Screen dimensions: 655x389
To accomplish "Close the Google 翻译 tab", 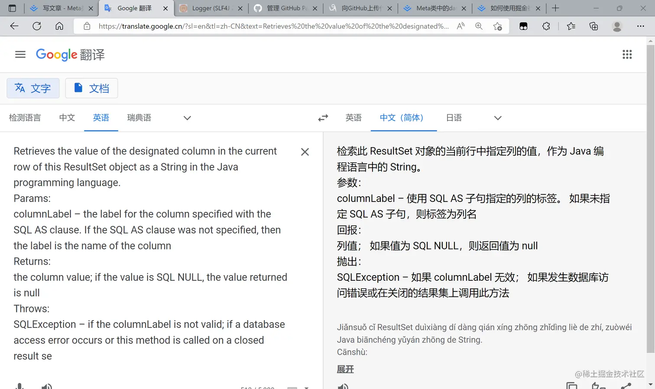I will [165, 8].
